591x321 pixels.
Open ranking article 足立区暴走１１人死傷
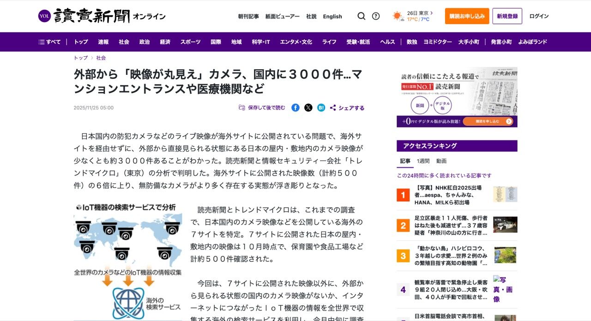coord(451,225)
